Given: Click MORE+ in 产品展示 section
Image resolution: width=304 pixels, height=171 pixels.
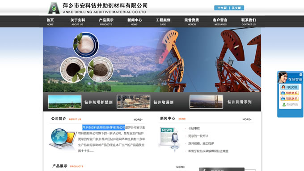Looking at the screenshot, I should (181, 167).
